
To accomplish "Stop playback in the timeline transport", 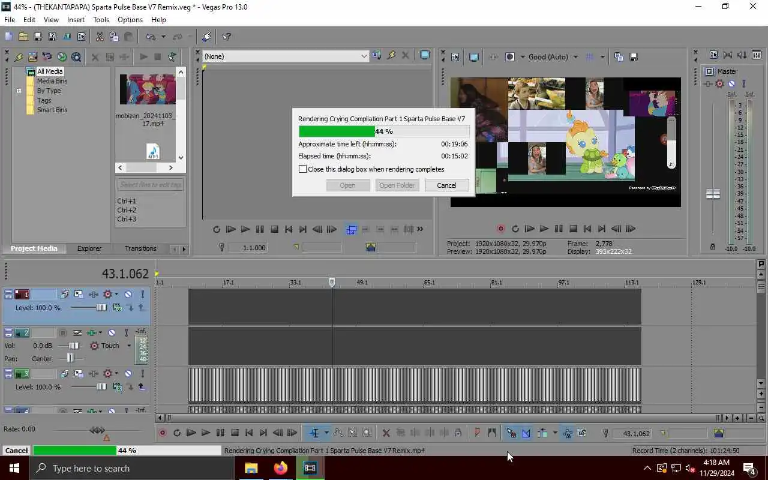I will [x=235, y=433].
